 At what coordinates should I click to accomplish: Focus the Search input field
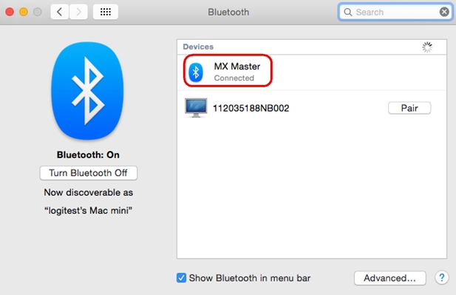[x=395, y=13]
